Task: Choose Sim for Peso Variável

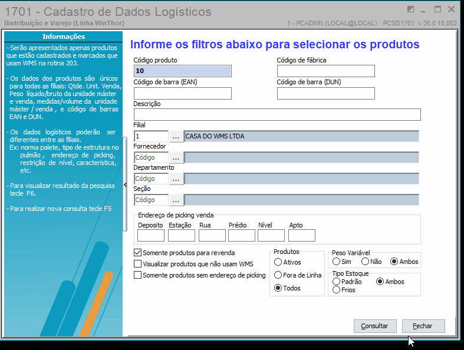Action: point(336,262)
